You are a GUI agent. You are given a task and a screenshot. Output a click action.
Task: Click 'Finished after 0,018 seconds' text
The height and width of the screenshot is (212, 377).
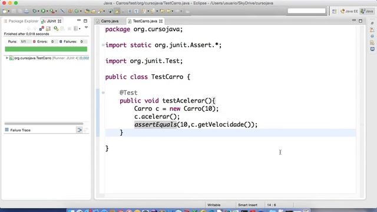pos(27,34)
